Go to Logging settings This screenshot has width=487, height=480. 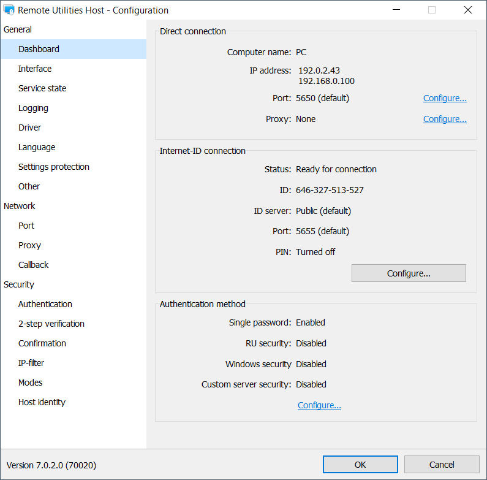pyautogui.click(x=33, y=108)
